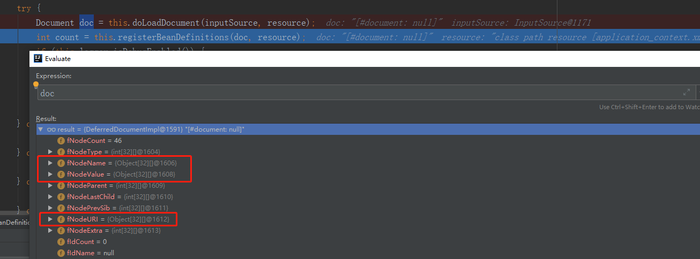Click into the Expression input field containing doc
700x259 pixels.
[359, 93]
